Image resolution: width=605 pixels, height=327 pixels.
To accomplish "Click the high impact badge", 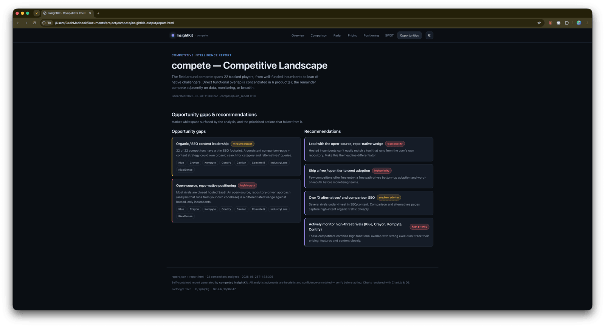I will coord(247,185).
